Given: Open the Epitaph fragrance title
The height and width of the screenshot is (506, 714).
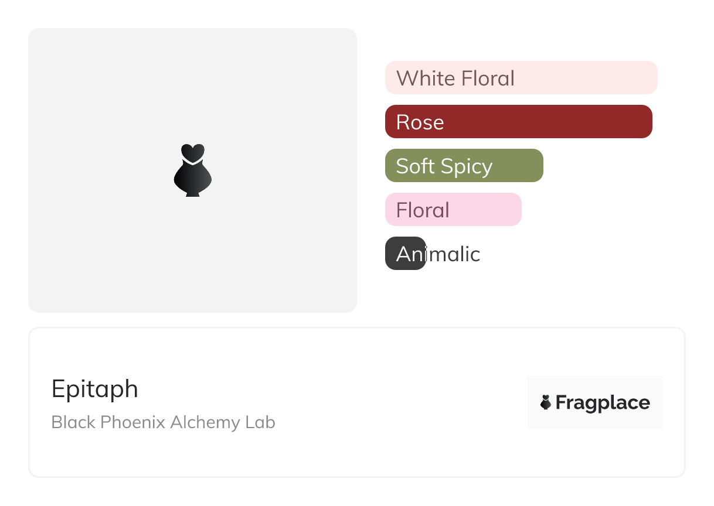Looking at the screenshot, I should point(95,389).
